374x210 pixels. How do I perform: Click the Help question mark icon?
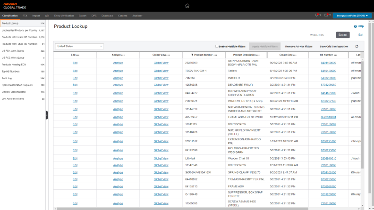[355, 26]
